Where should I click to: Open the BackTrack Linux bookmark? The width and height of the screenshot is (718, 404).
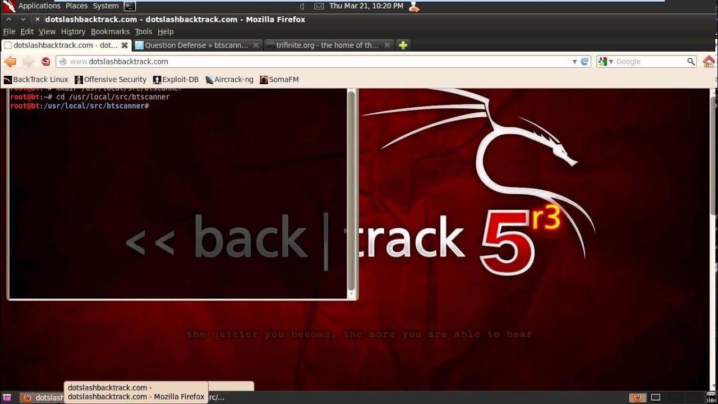click(x=36, y=80)
